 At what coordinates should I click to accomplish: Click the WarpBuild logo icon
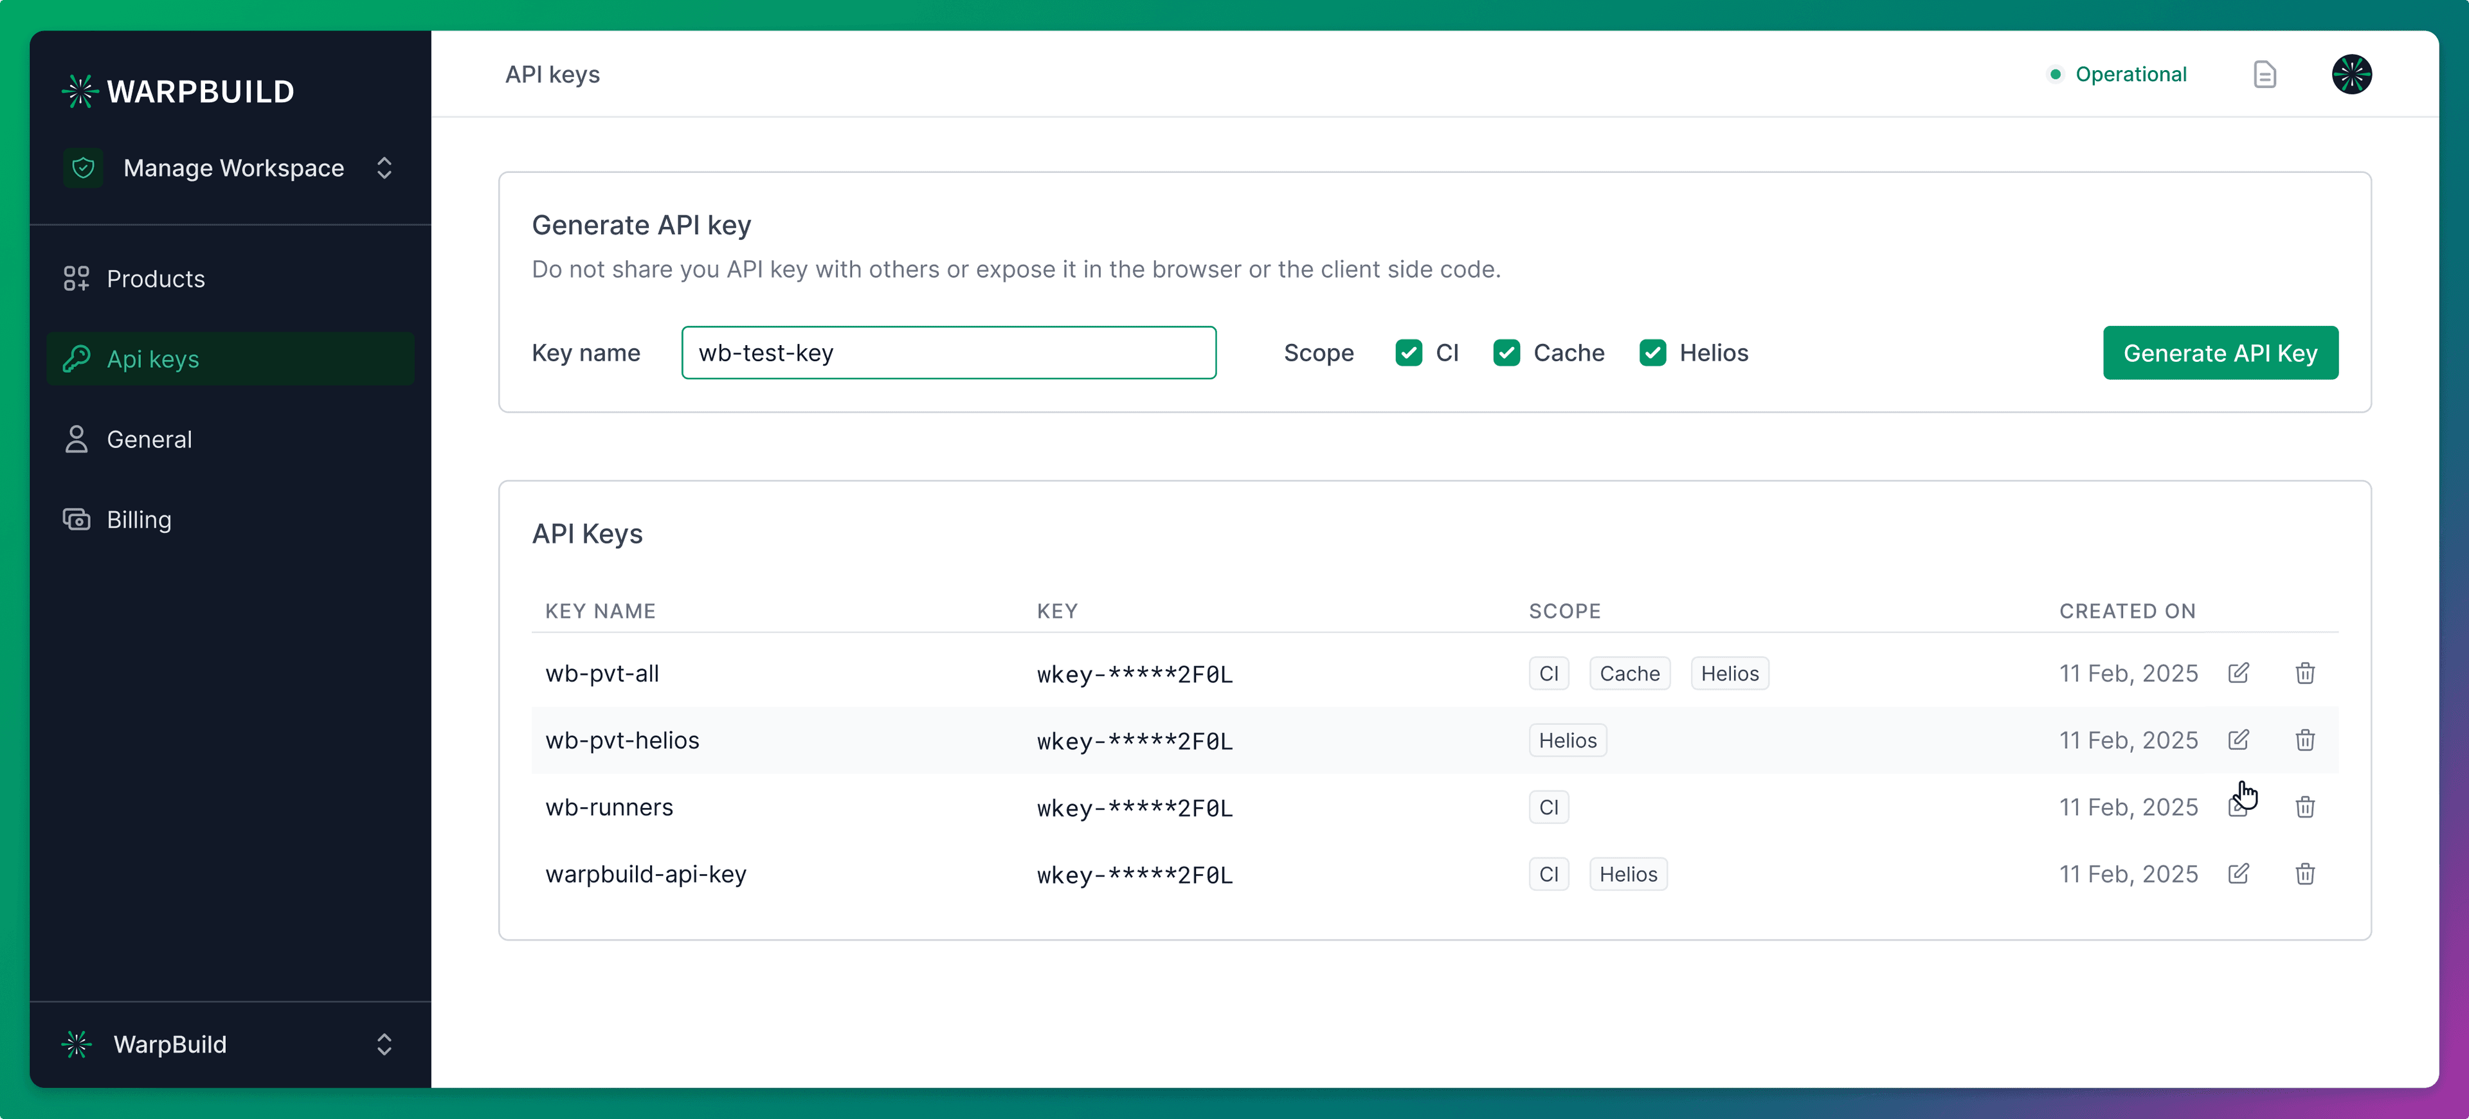(x=80, y=90)
